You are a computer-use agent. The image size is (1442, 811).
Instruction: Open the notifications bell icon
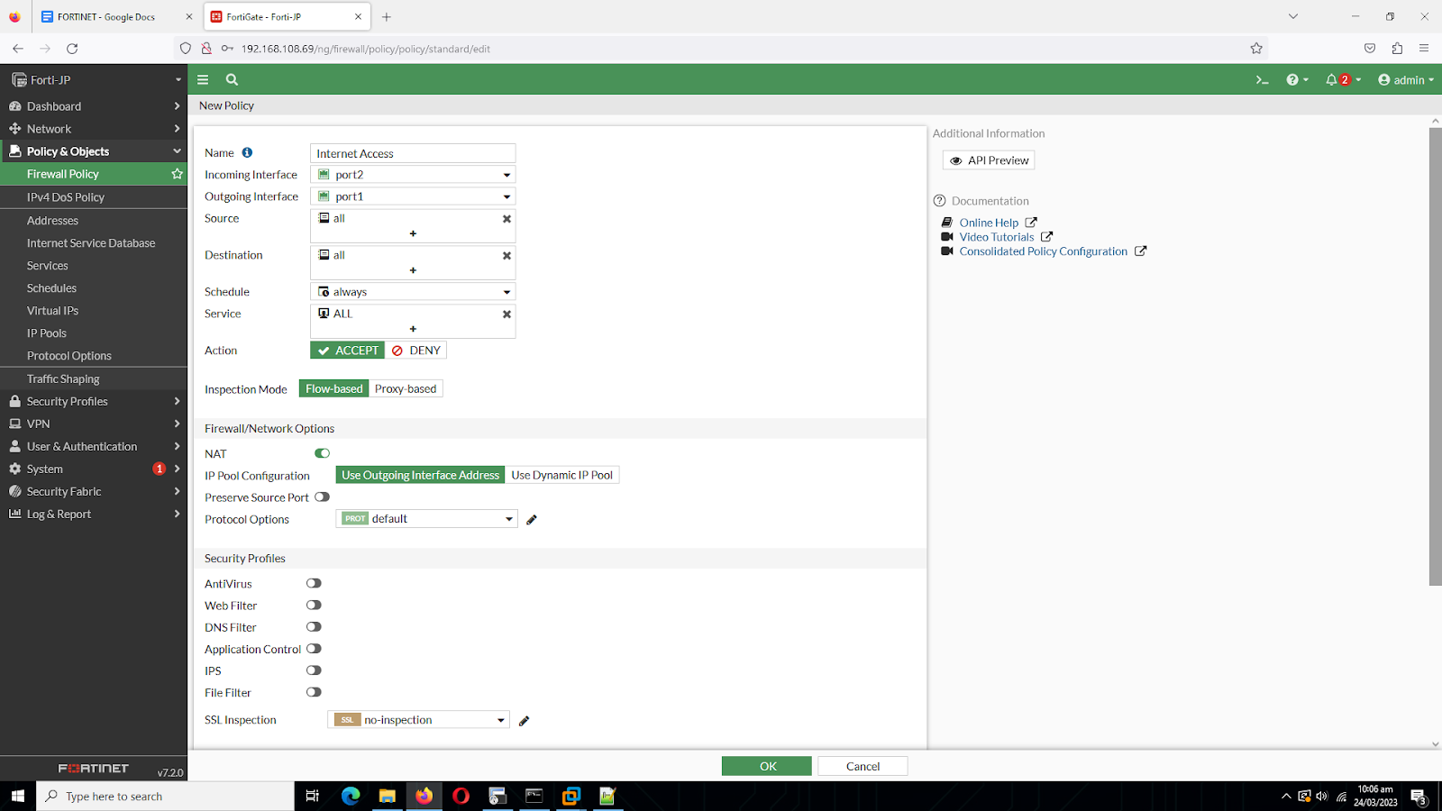tap(1343, 80)
